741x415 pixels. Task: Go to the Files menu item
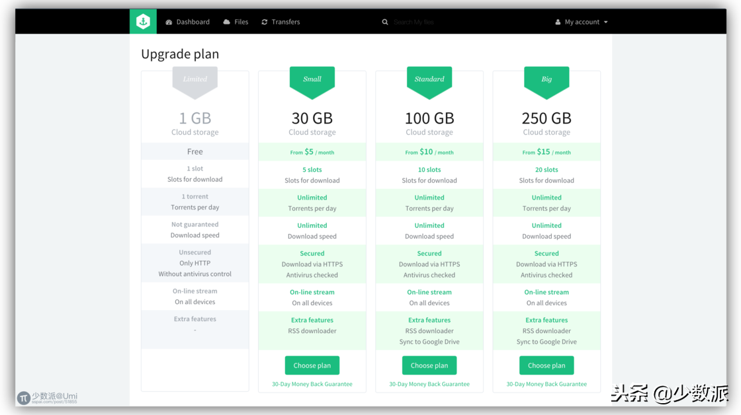point(241,22)
